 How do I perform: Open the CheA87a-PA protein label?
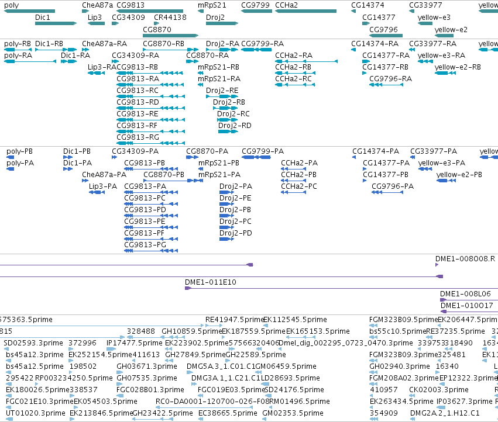coord(104,175)
